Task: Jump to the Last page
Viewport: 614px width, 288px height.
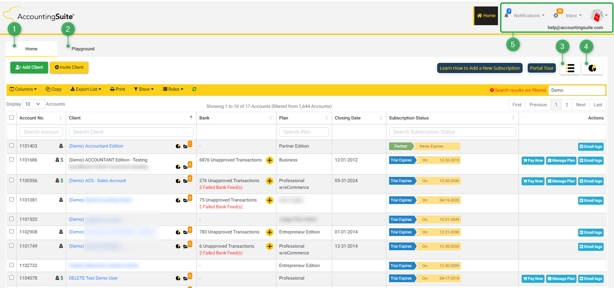Action: (x=598, y=105)
